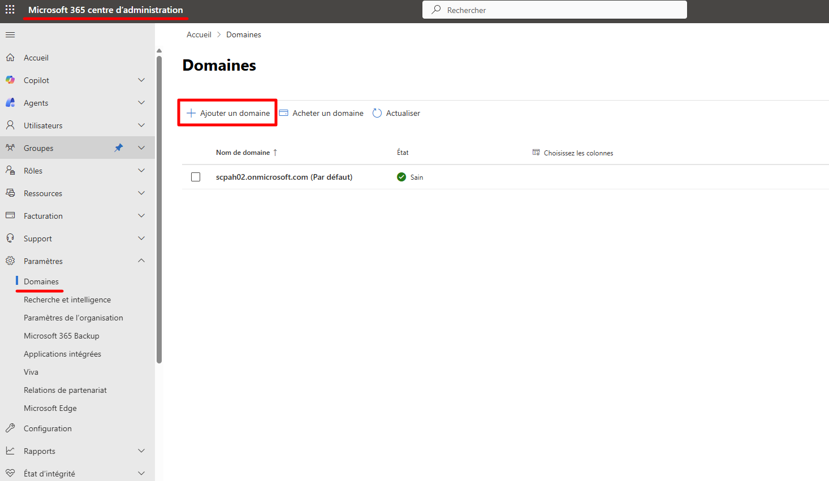The height and width of the screenshot is (481, 829).
Task: Click the État d'intégrité heart icon
Action: (10, 474)
